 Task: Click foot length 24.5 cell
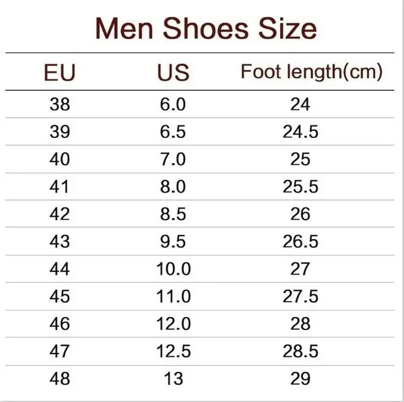[x=300, y=132]
